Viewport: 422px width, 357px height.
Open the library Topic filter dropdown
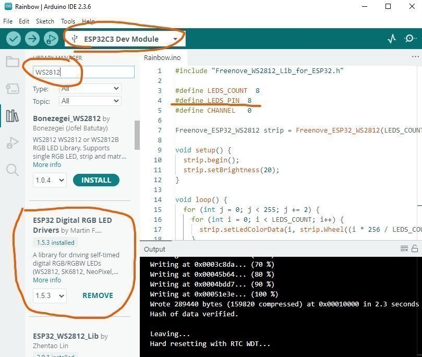click(x=90, y=101)
